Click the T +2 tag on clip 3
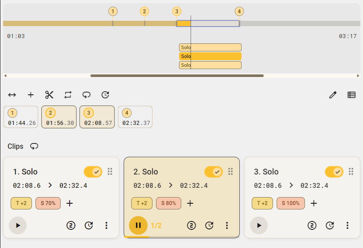Viewport: 363px width, 248px height. [x=262, y=203]
